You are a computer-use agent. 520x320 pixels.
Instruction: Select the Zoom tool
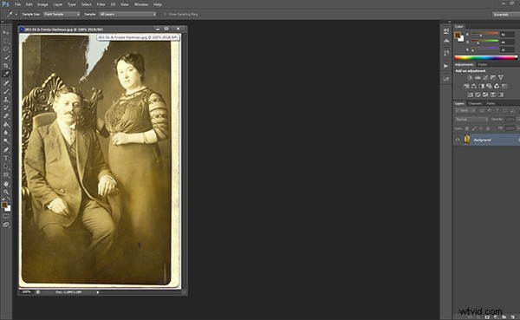pos(6,193)
